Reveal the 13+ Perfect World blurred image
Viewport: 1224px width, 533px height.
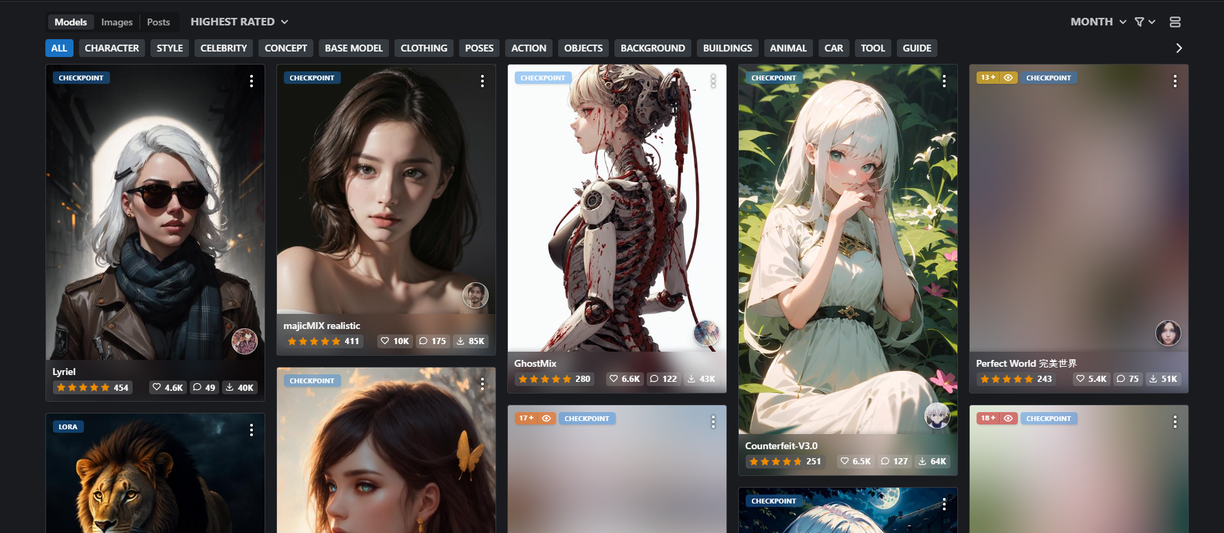click(1008, 78)
